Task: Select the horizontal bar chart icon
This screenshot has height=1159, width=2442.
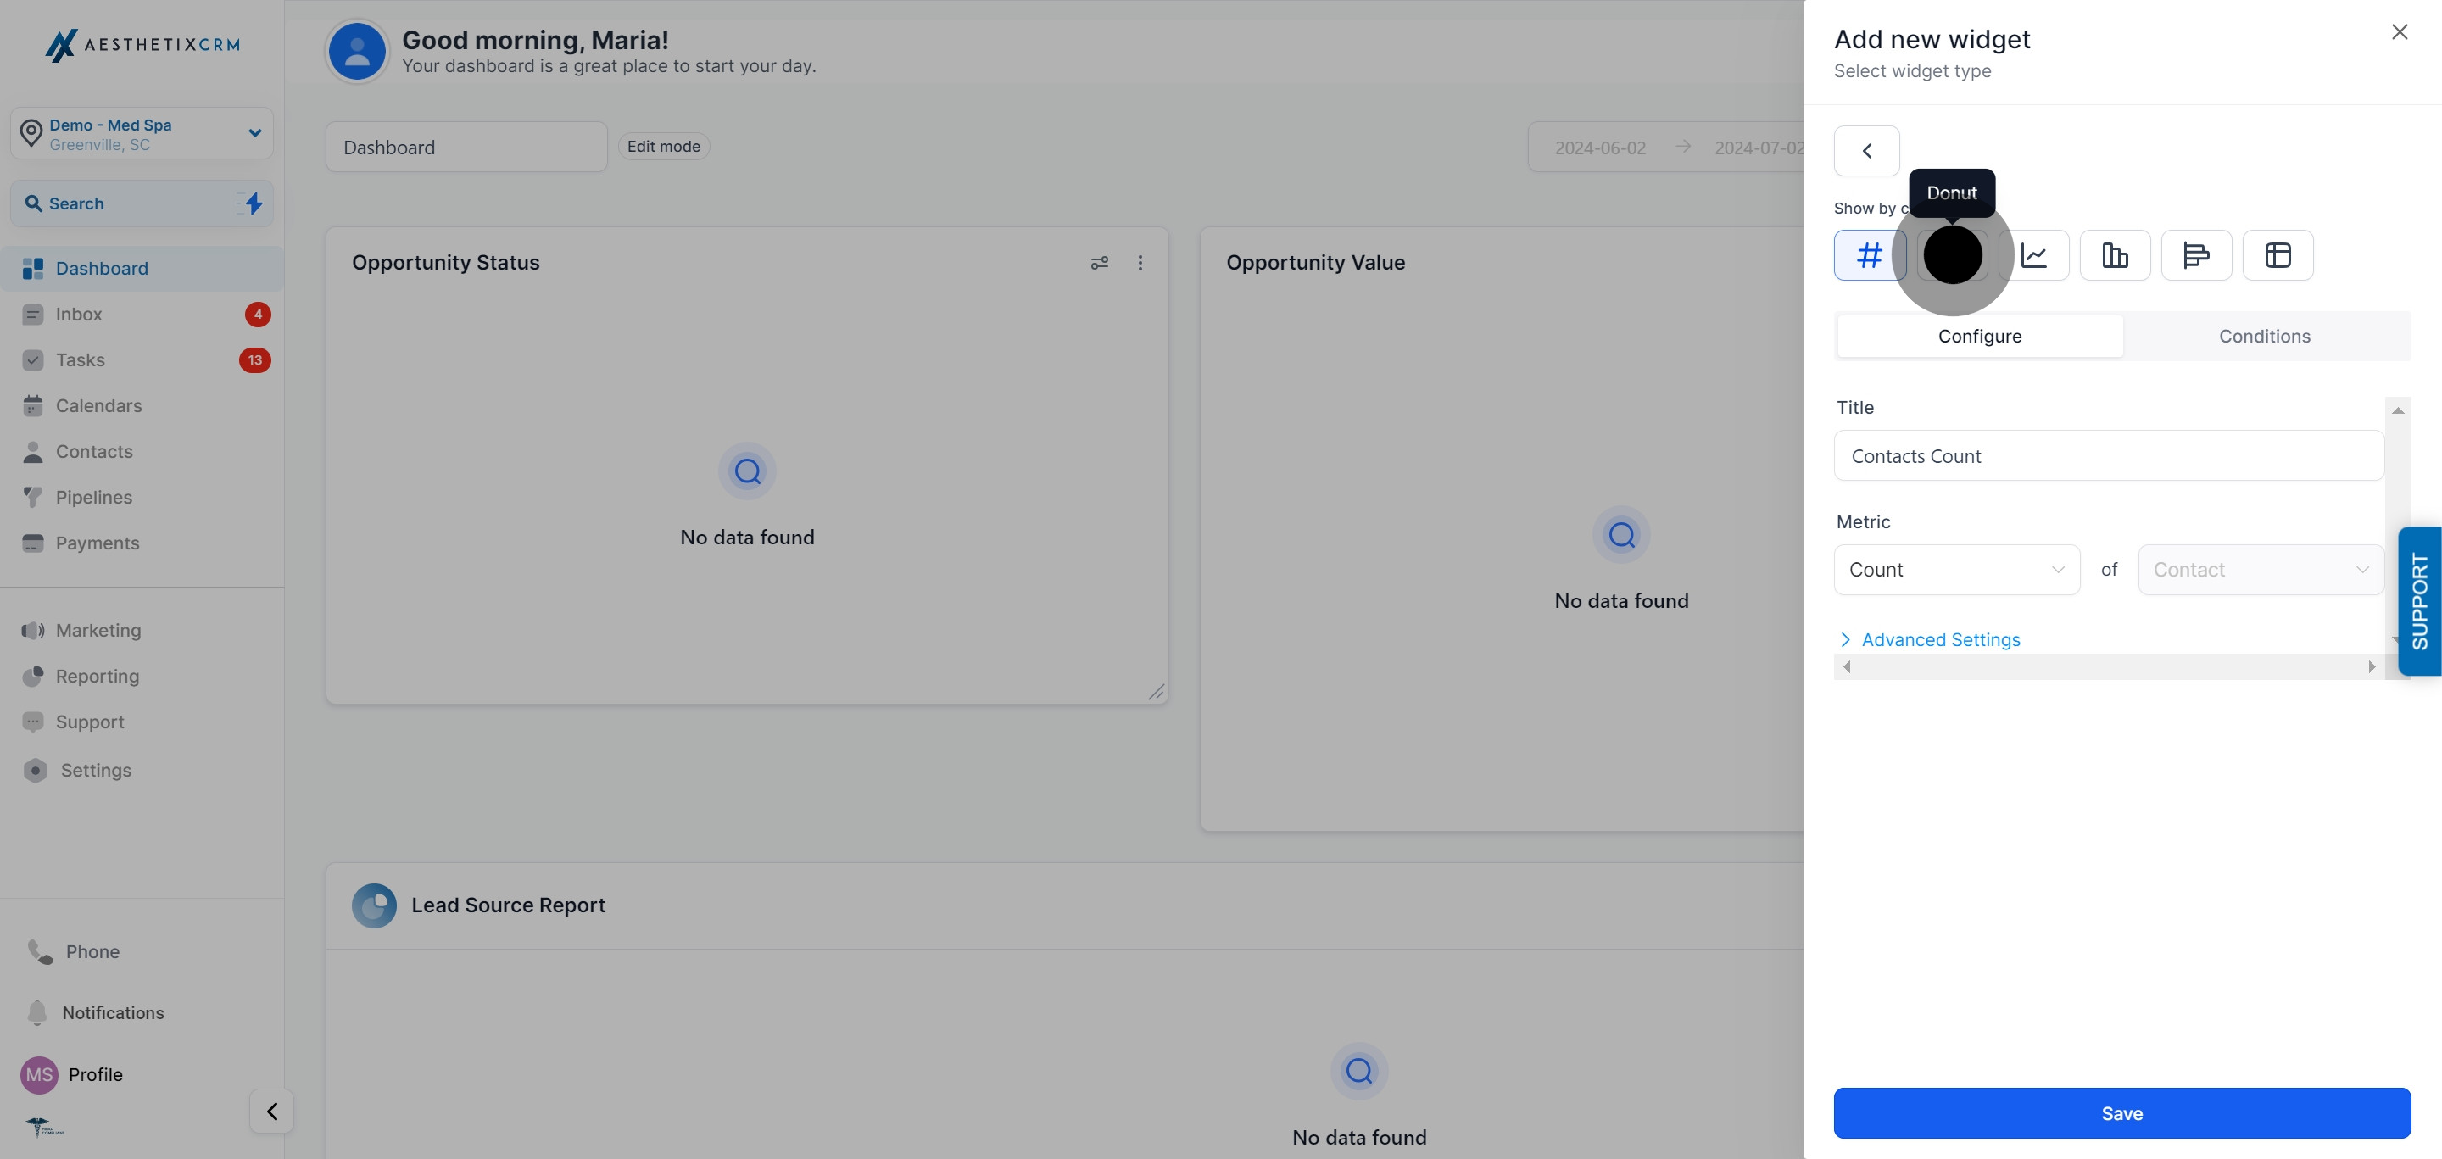Action: [2195, 255]
